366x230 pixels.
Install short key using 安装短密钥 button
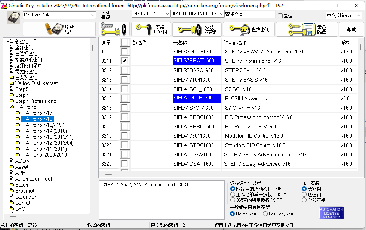[x=151, y=29]
